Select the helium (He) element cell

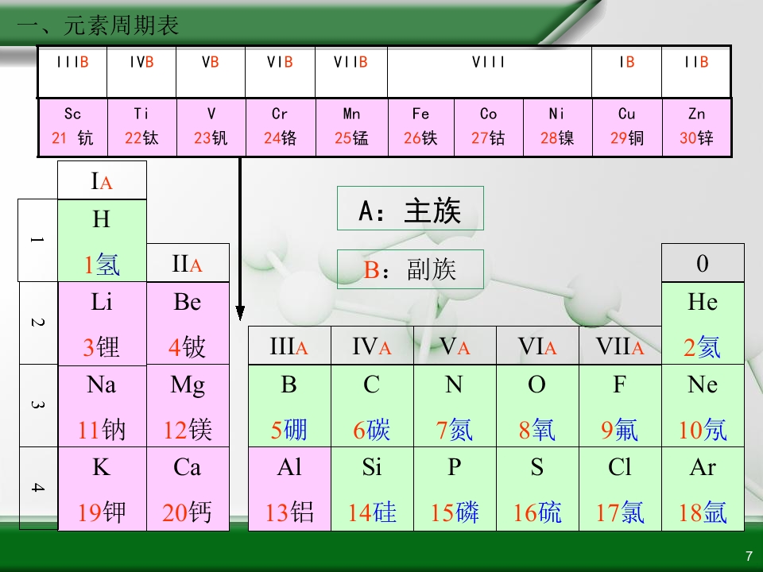[703, 323]
